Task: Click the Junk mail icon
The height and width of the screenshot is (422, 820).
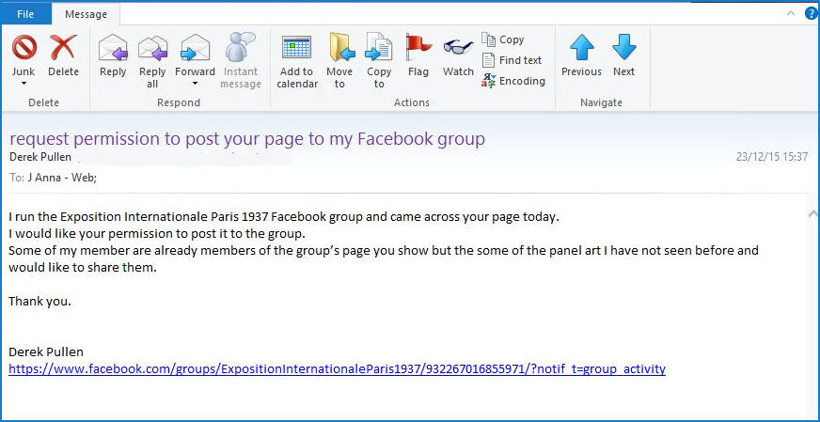Action: (x=24, y=48)
